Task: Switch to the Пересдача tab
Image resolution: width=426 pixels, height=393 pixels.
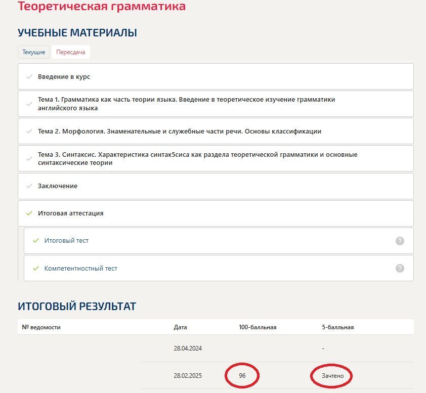Action: (x=71, y=52)
